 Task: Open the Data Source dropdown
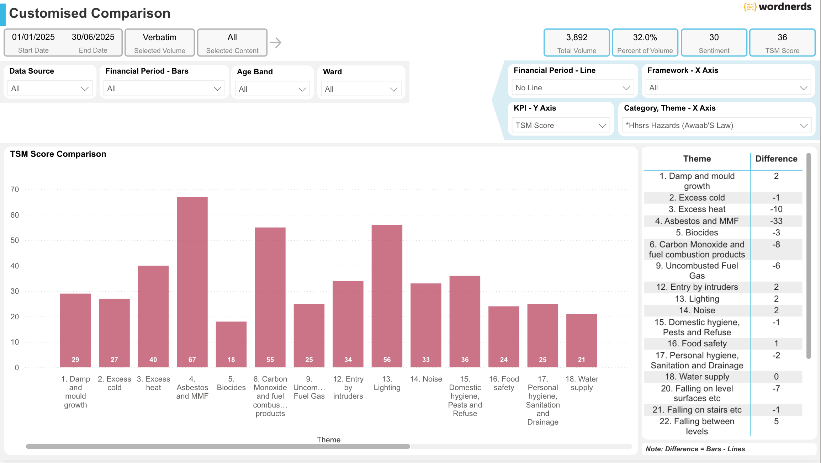coord(49,88)
